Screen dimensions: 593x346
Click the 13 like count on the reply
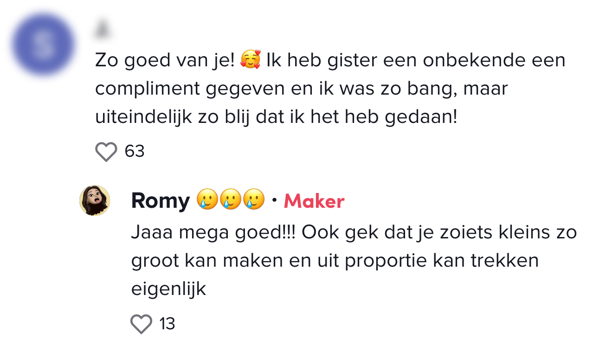coord(167,324)
